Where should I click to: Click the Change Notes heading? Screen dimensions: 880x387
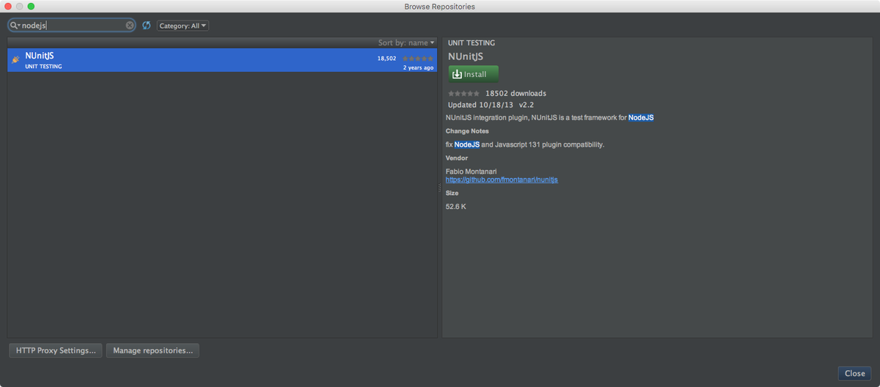tap(467, 131)
